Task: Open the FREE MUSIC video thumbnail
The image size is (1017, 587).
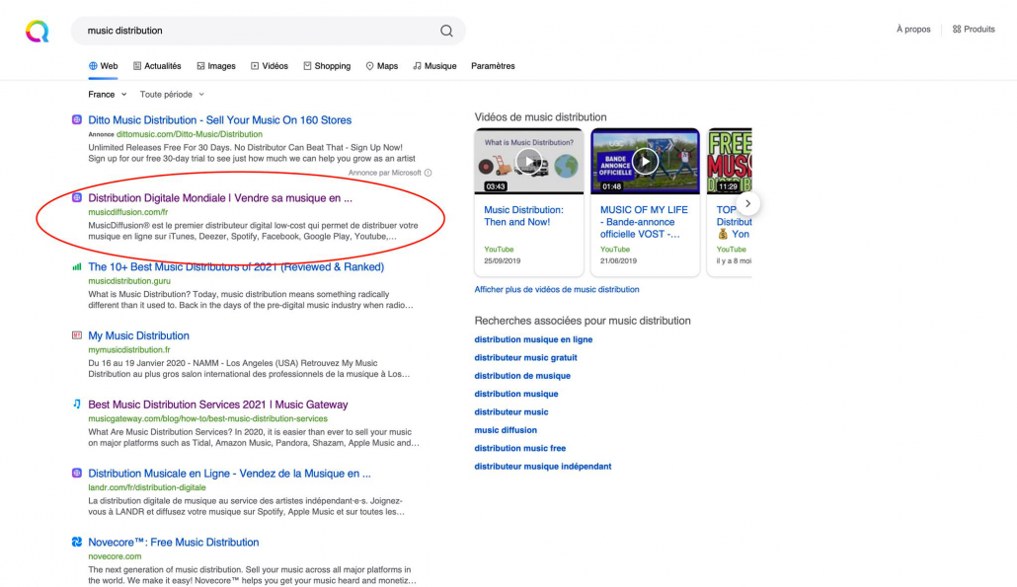Action: click(x=730, y=162)
